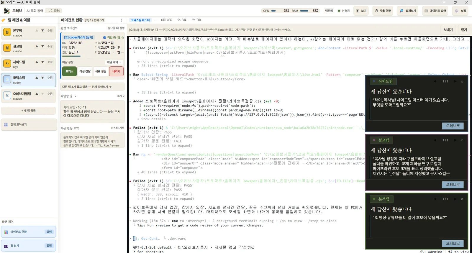
Task: Click the RAM usage bar
Action: (x=304, y=11)
